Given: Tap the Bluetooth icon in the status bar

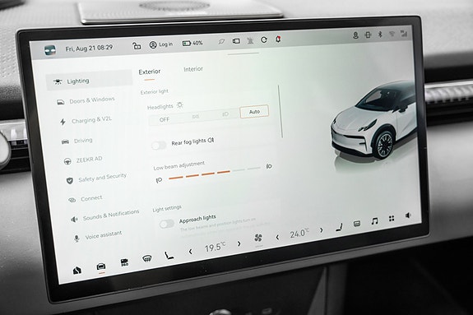Looking at the screenshot, I should (380, 34).
